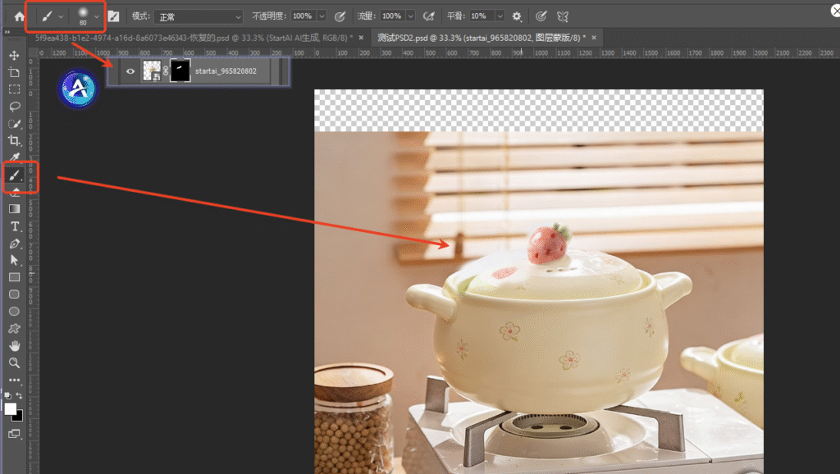
Task: Click the white foreground color swatch
Action: pyautogui.click(x=11, y=409)
